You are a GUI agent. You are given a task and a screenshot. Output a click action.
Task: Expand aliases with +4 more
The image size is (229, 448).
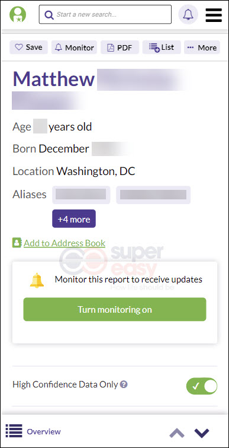click(74, 218)
